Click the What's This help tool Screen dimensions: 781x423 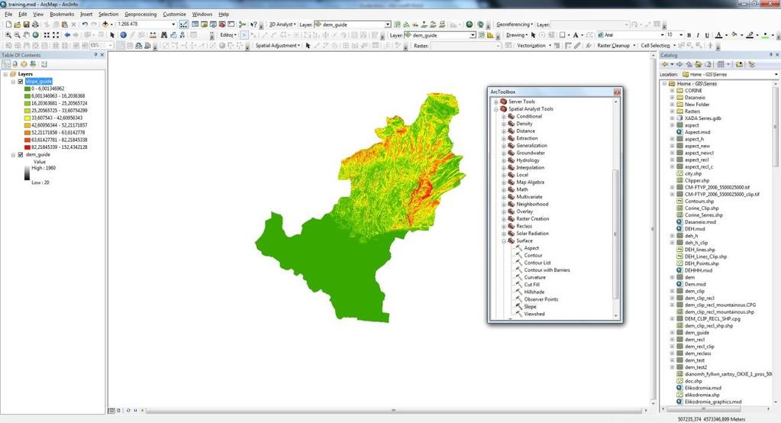[253, 24]
